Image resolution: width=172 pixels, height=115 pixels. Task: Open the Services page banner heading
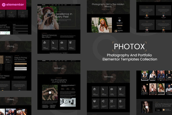click(108, 77)
